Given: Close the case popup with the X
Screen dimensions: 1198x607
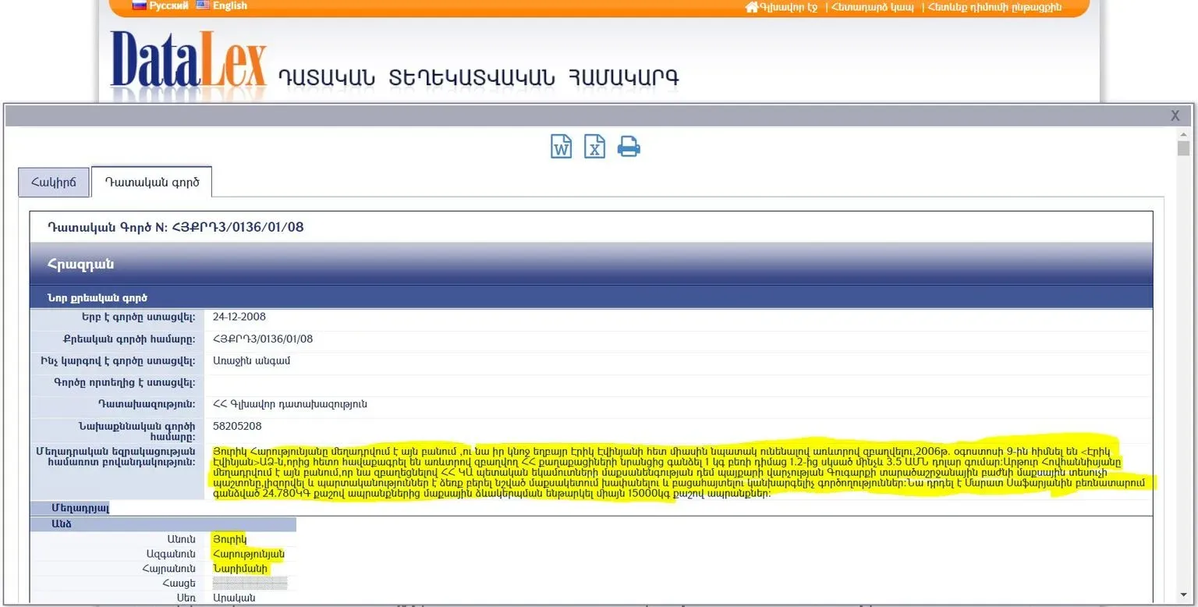Looking at the screenshot, I should [1175, 115].
